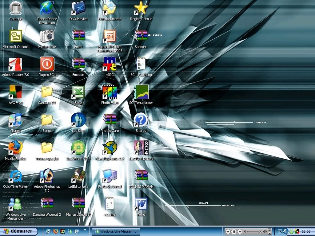Select the Region Census star icon
Viewport: 315px width, 236px height.
(x=141, y=11)
